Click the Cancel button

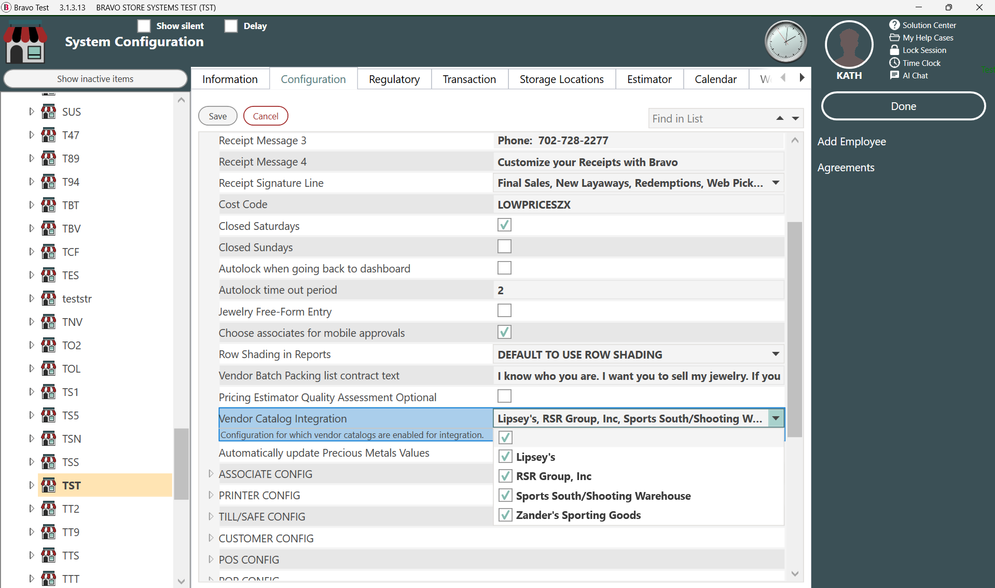tap(266, 116)
